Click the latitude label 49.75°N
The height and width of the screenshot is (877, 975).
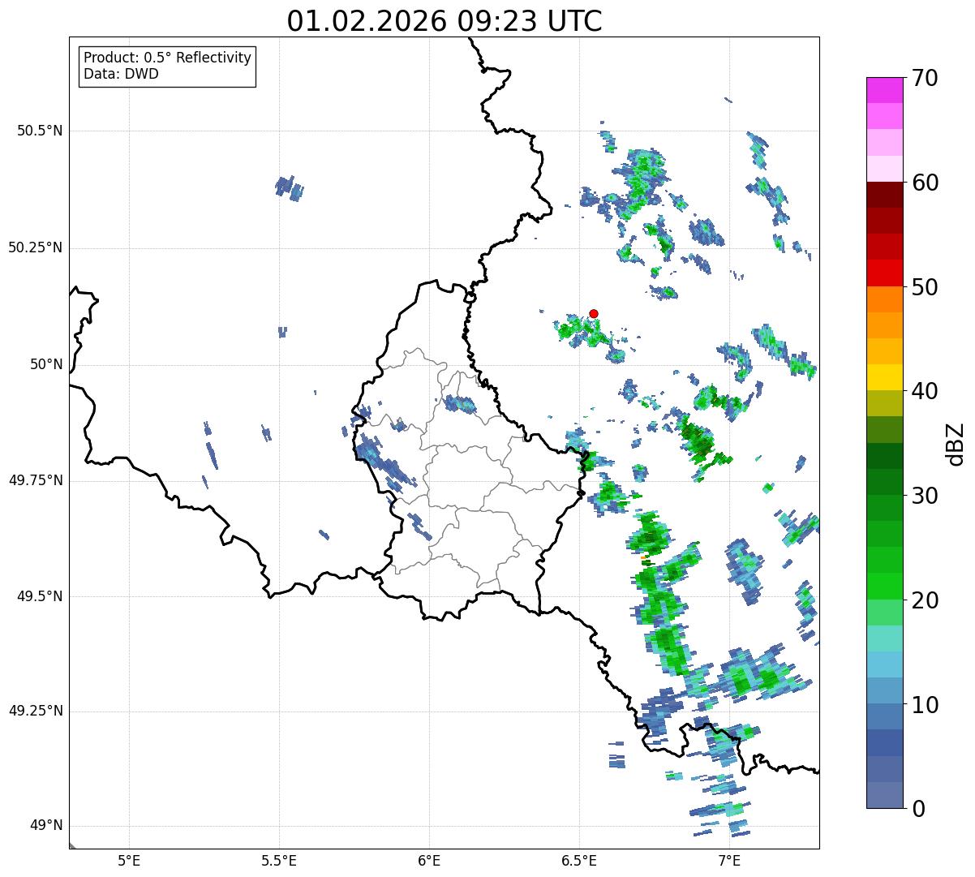coord(35,480)
